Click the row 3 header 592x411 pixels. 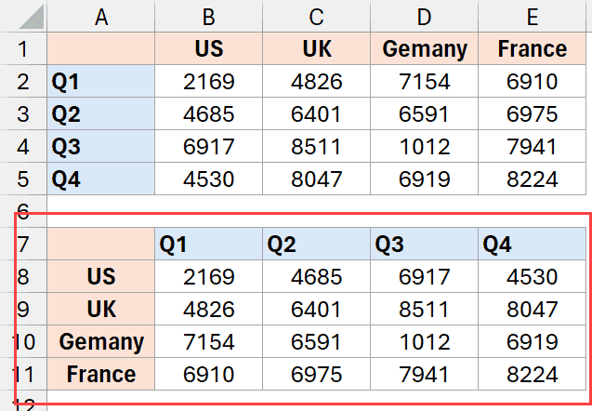click(x=23, y=114)
